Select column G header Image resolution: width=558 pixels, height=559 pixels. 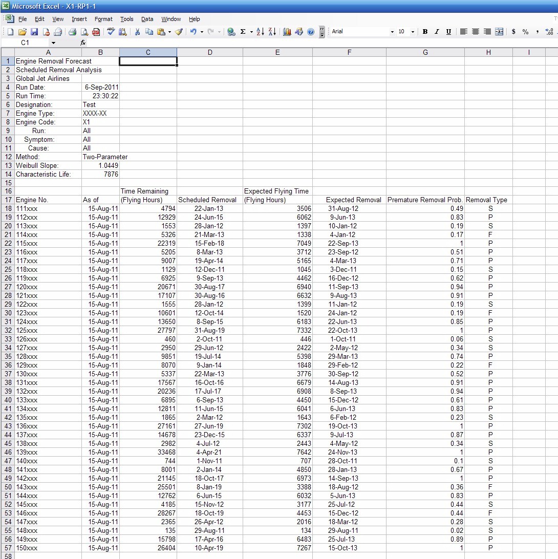coord(425,52)
